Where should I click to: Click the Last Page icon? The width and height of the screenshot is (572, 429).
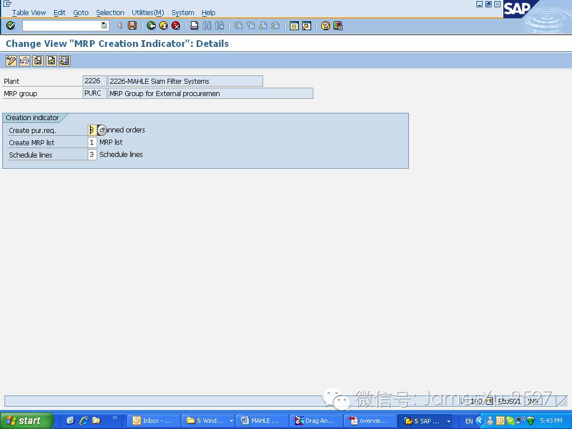275,26
